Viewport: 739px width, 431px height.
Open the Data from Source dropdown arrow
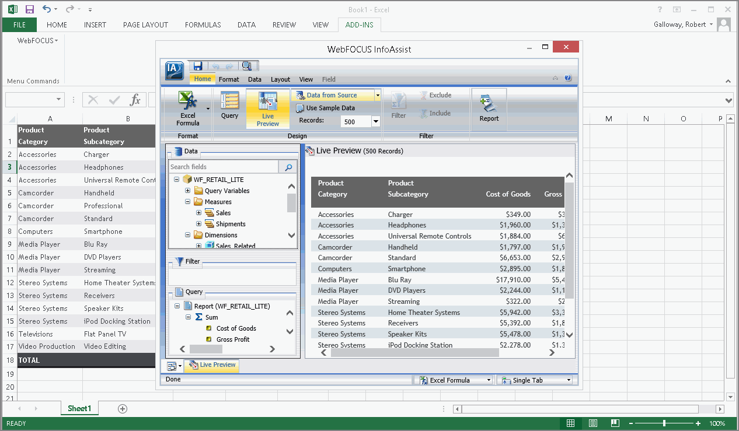click(x=378, y=95)
